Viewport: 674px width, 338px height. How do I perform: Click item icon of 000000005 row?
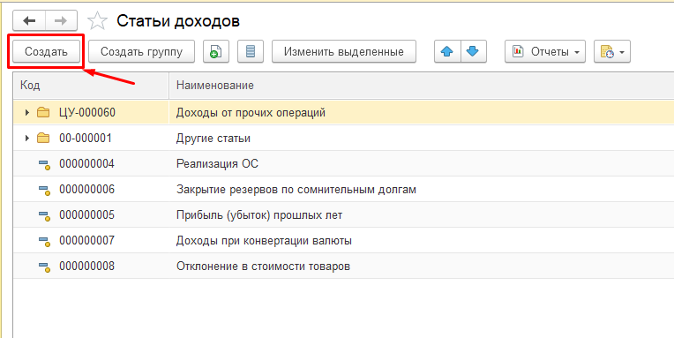point(45,215)
